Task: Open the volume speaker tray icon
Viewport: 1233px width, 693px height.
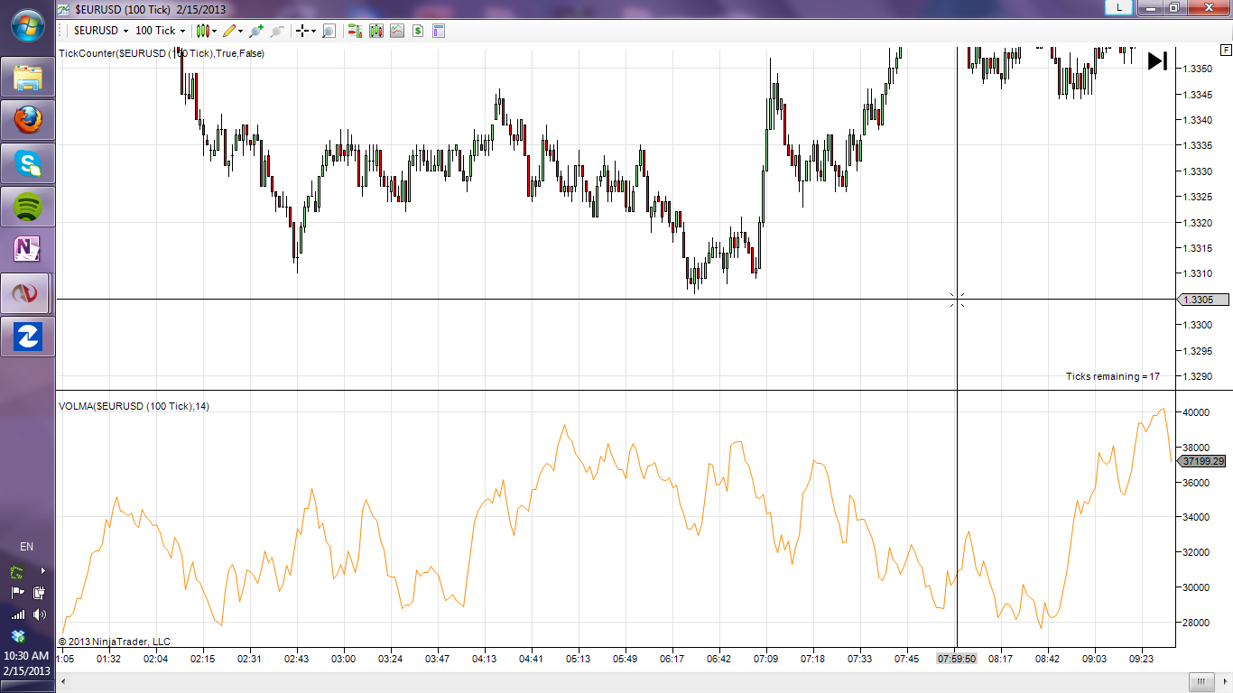Action: point(39,614)
